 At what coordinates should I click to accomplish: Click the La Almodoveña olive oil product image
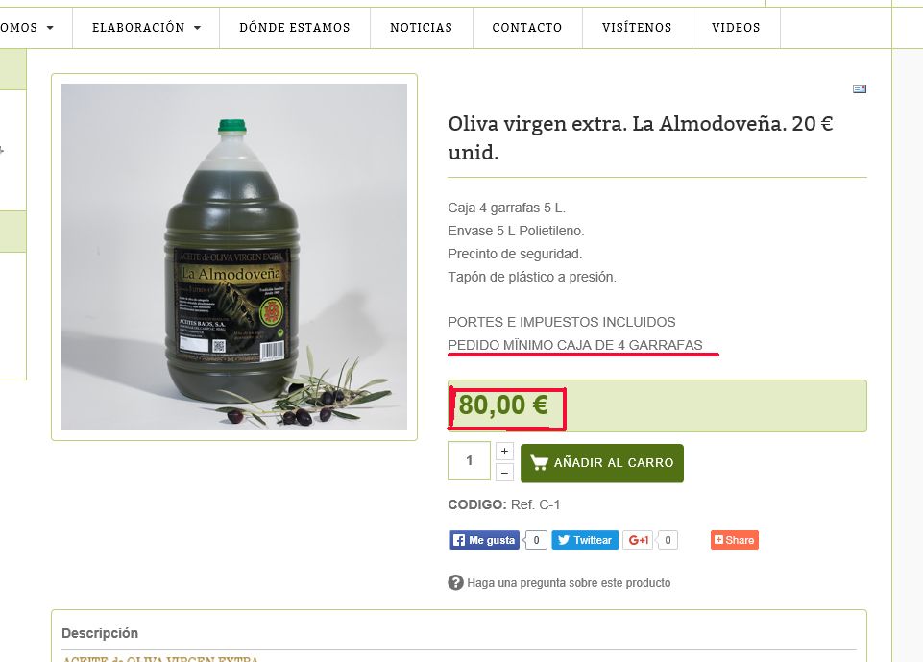pyautogui.click(x=234, y=257)
